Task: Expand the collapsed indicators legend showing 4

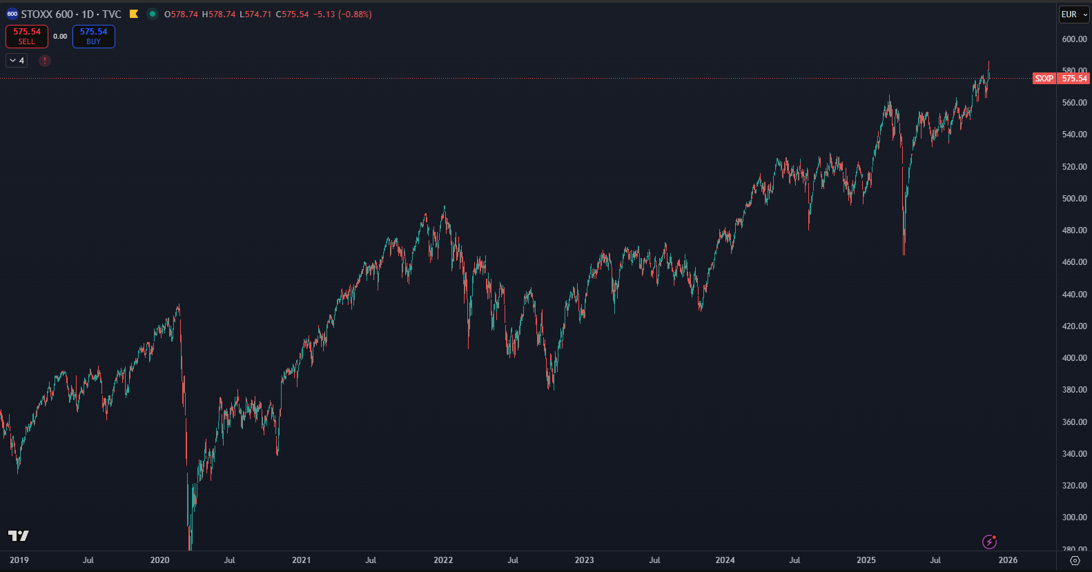Action: pyautogui.click(x=17, y=61)
